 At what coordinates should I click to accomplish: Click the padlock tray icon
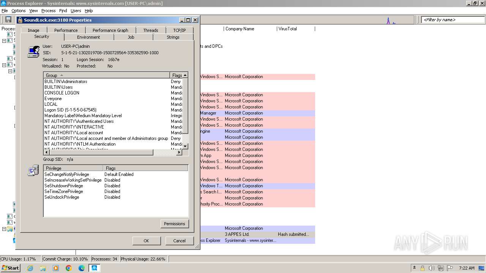422,268
